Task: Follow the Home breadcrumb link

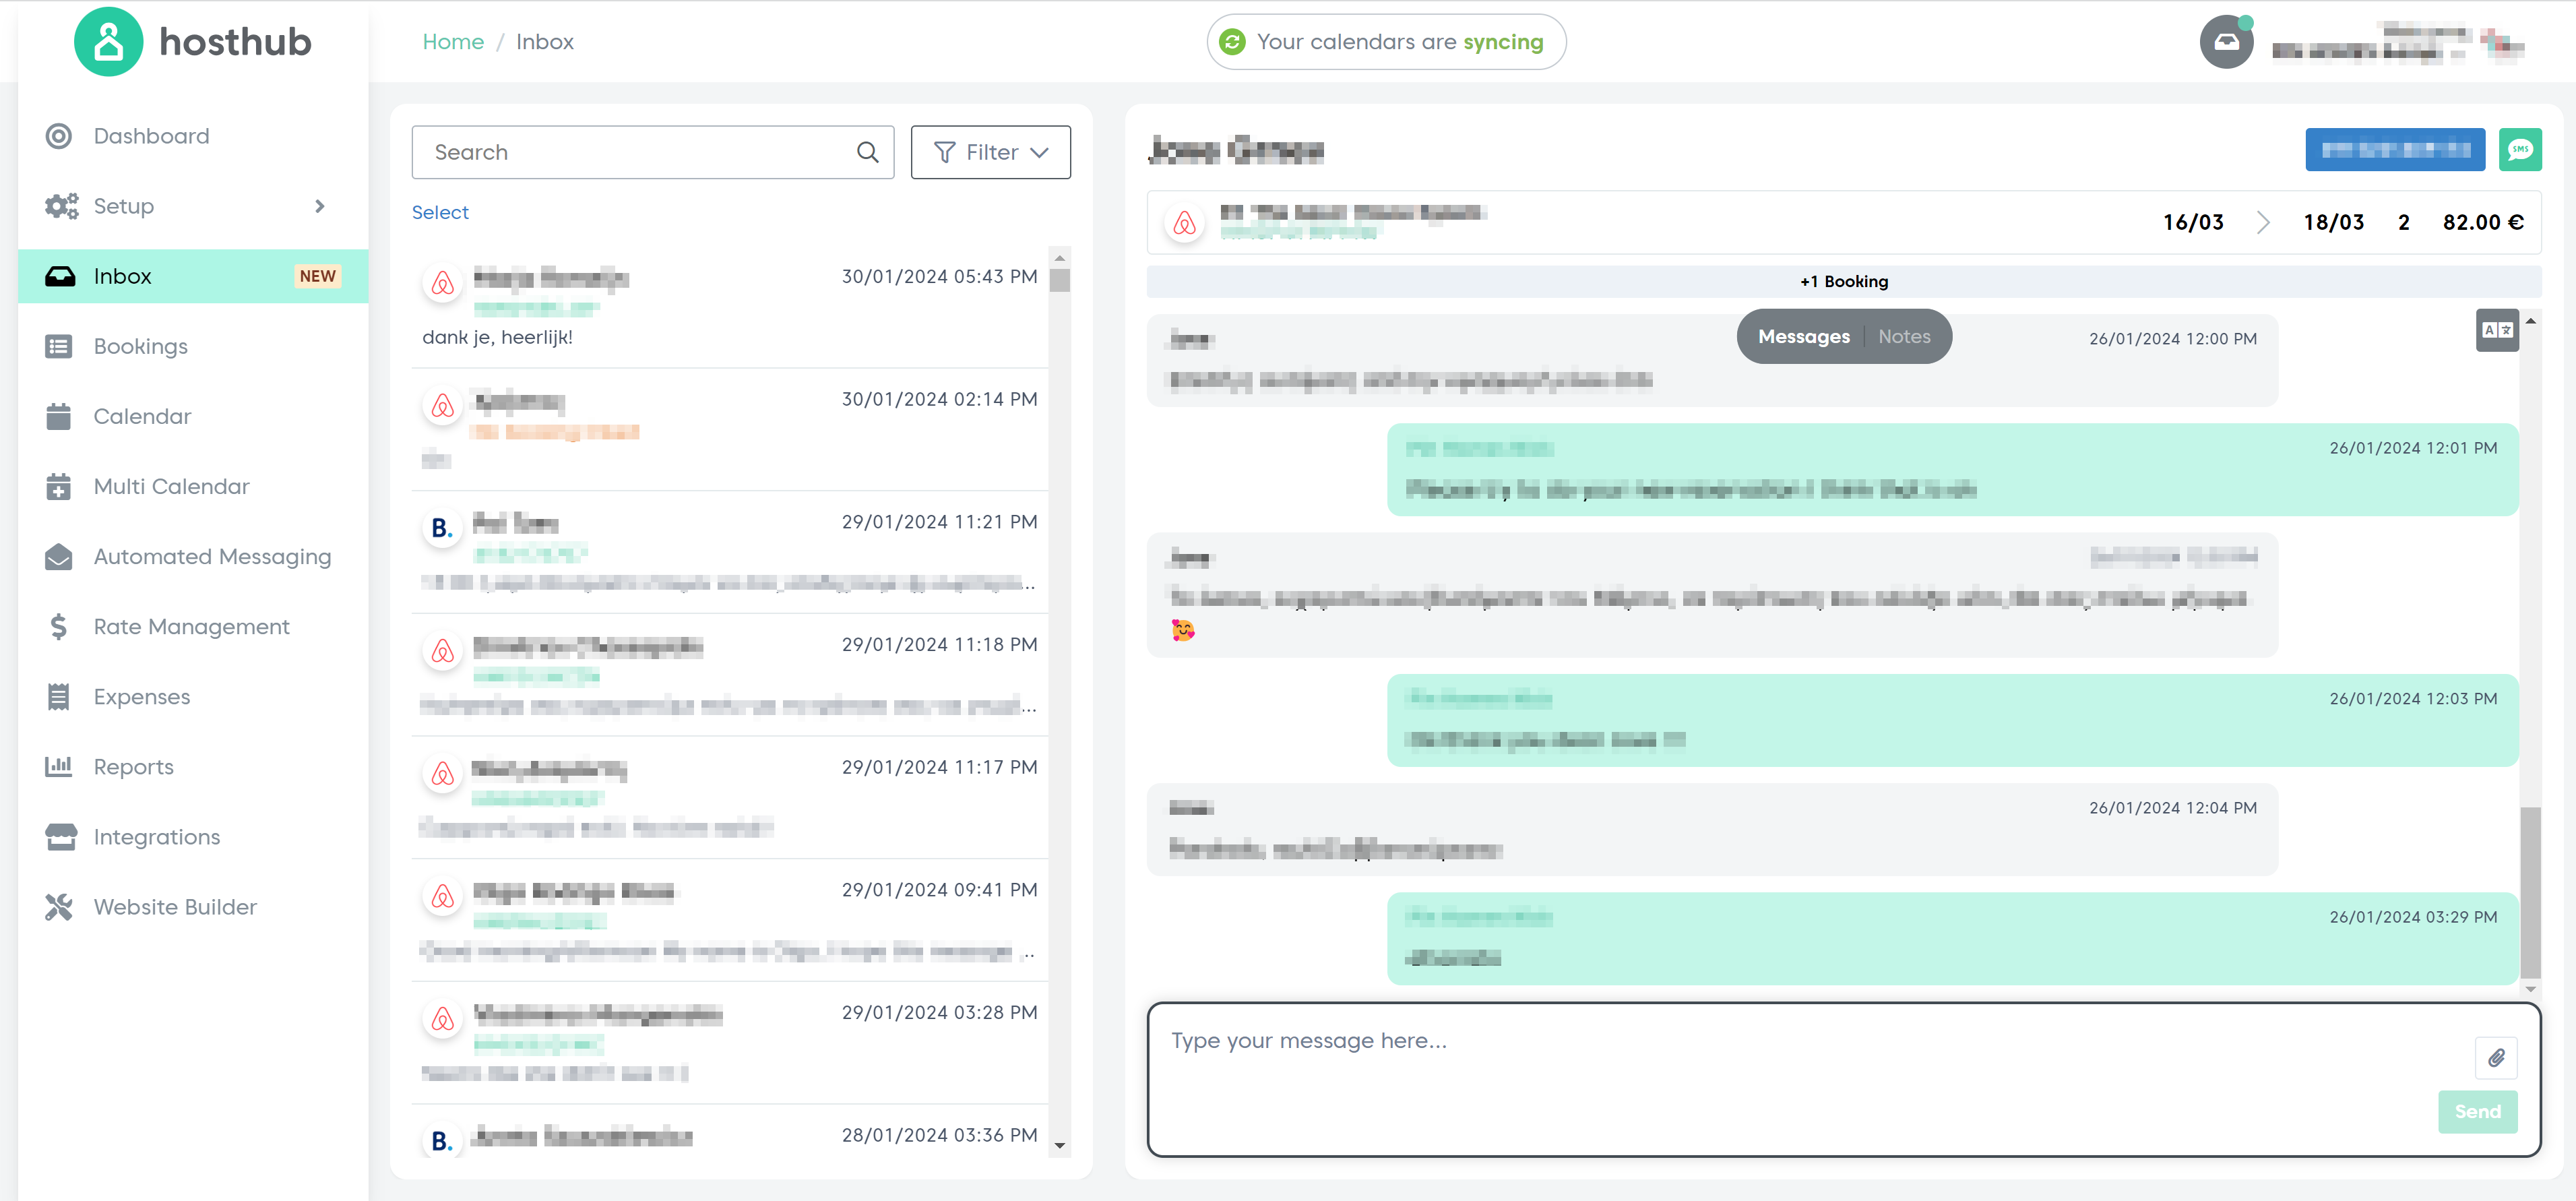Action: (453, 42)
